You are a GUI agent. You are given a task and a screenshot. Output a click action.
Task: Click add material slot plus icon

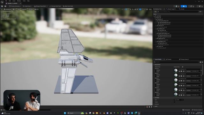pyautogui.click(x=183, y=67)
